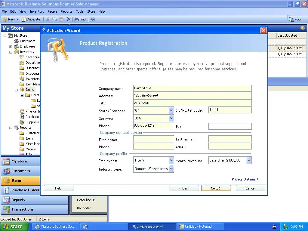Collapse the Darts tree node
The width and height of the screenshot is (308, 231).
(x=22, y=95)
